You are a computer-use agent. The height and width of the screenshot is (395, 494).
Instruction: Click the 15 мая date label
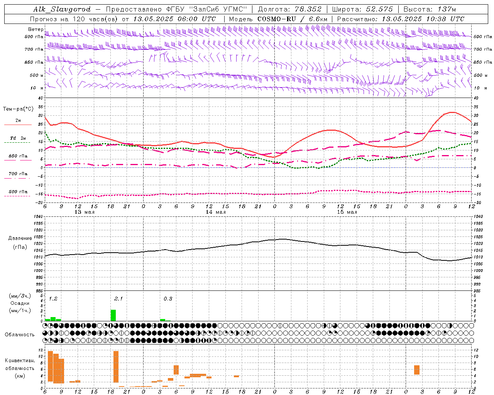pyautogui.click(x=347, y=212)
